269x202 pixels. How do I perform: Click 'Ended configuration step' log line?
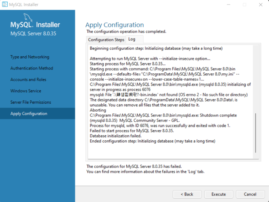[152, 141]
